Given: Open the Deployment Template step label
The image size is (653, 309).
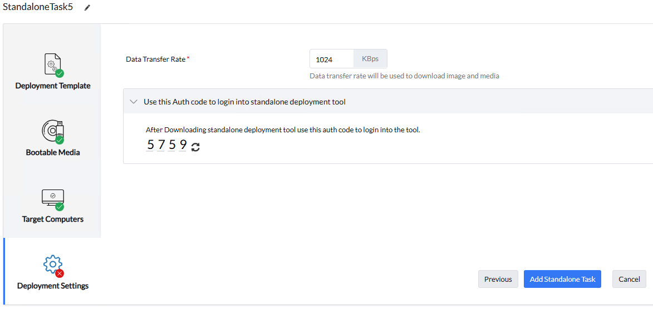Looking at the screenshot, I should point(53,86).
